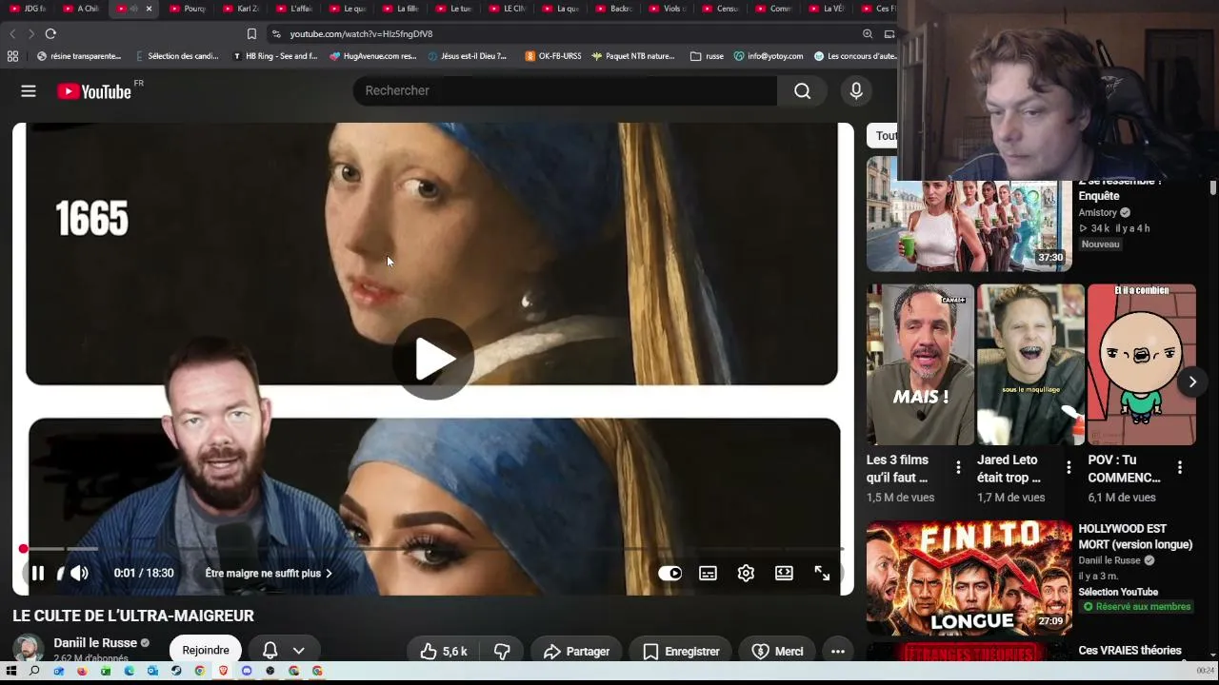Select the 'Tout' filter chip
Image resolution: width=1219 pixels, height=685 pixels.
point(884,136)
